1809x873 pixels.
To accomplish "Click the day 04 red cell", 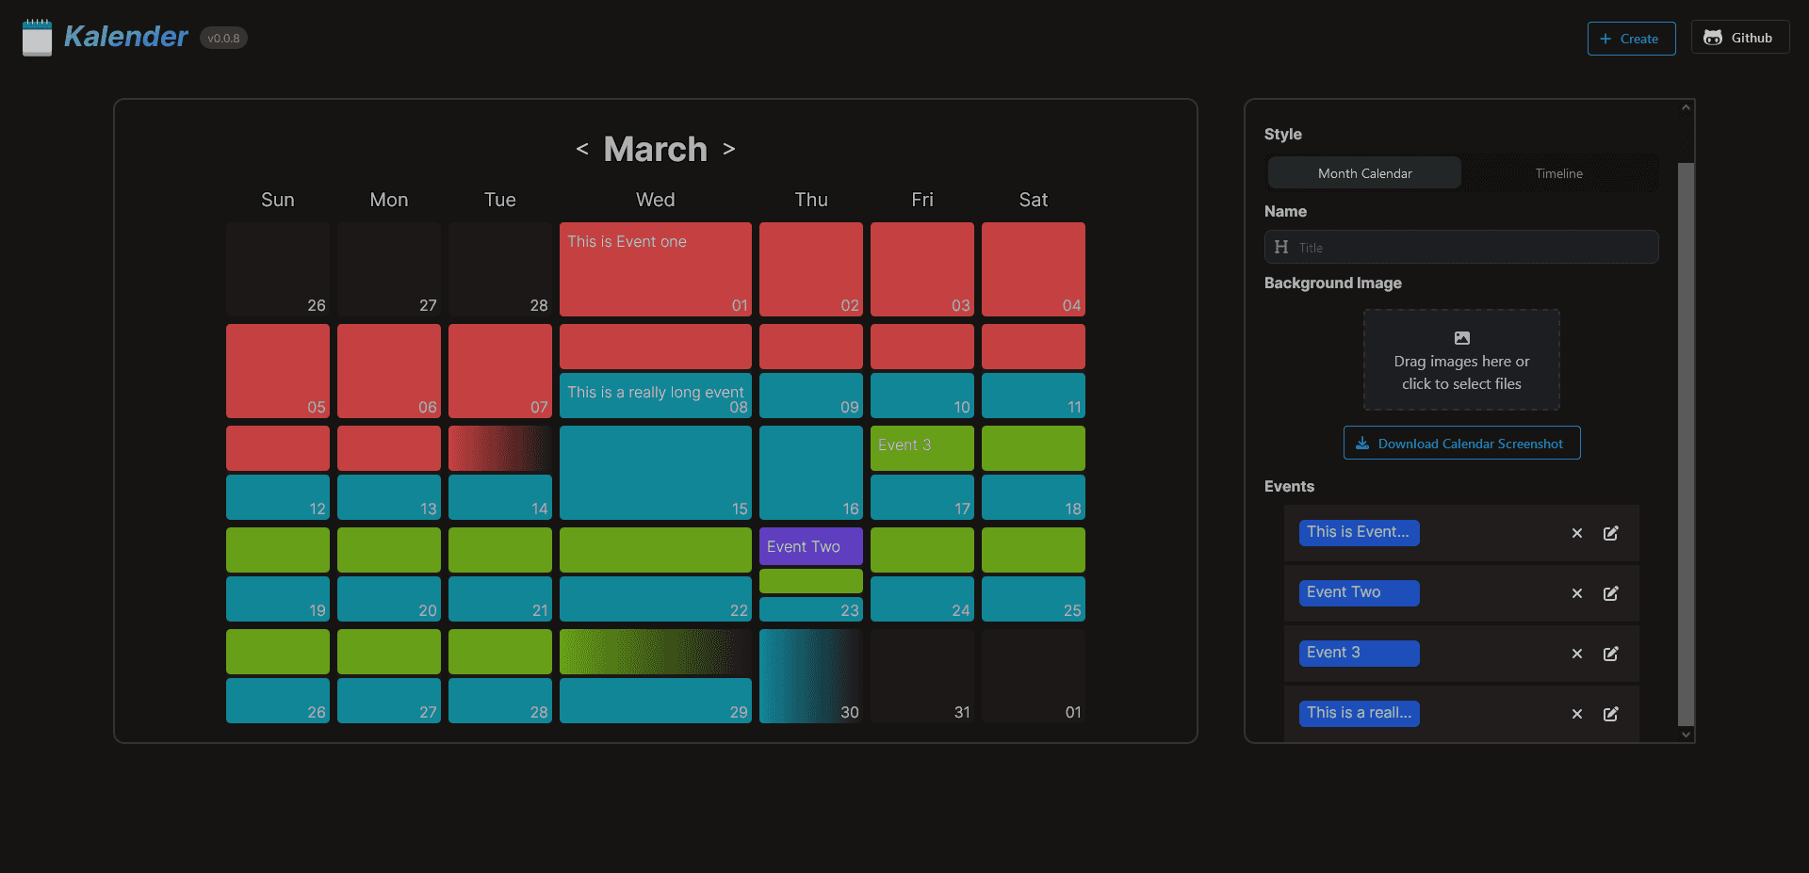I will click(1034, 269).
